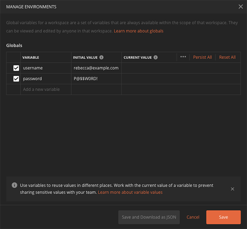Click the INITIAL VALUE column header
Viewport: 247px width, 229px height.
click(85, 58)
